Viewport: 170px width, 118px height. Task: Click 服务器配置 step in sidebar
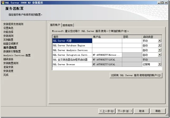click(x=10, y=47)
